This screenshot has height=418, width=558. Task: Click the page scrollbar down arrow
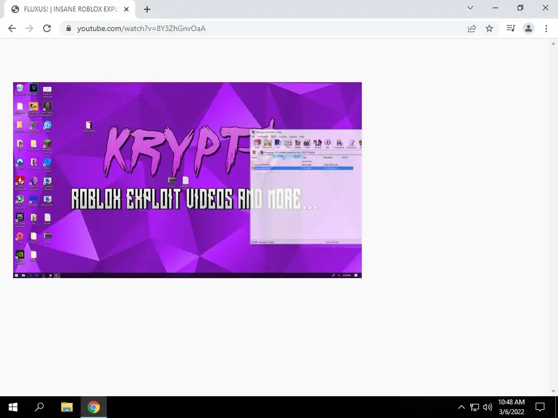[553, 391]
